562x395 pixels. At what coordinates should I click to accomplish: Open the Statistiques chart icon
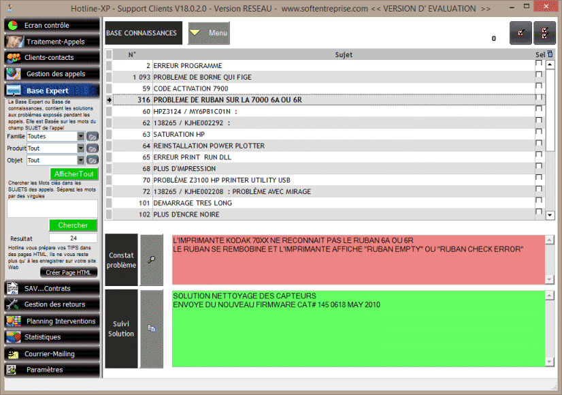12,337
